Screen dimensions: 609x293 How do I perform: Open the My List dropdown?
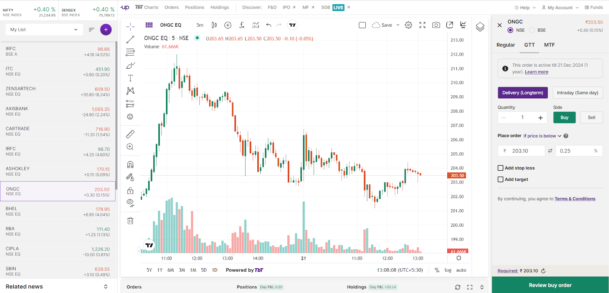coord(44,29)
